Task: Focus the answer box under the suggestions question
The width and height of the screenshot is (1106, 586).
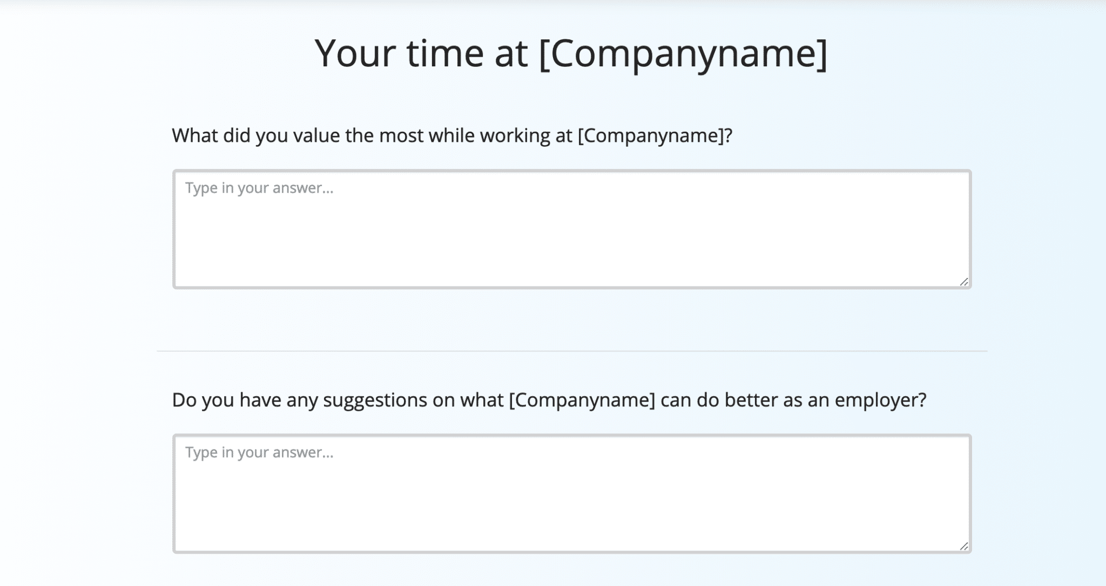Action: pos(572,494)
